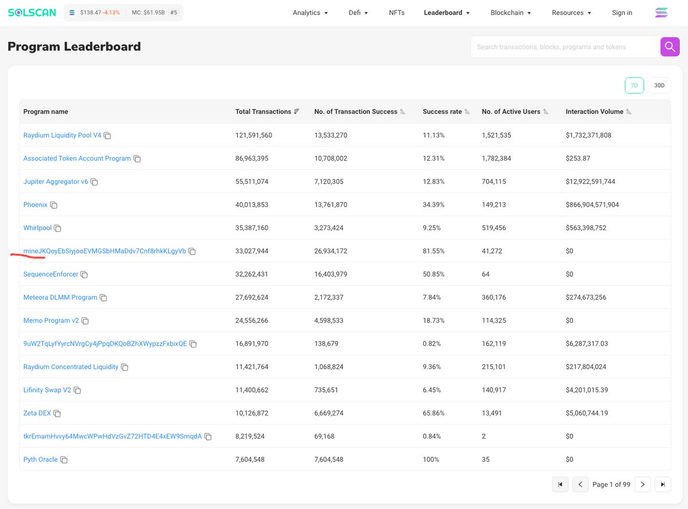The width and height of the screenshot is (688, 509).
Task: Jump to the last page of results
Action: [663, 484]
